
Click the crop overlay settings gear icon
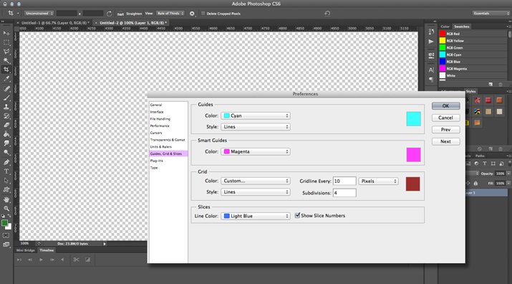pos(192,14)
